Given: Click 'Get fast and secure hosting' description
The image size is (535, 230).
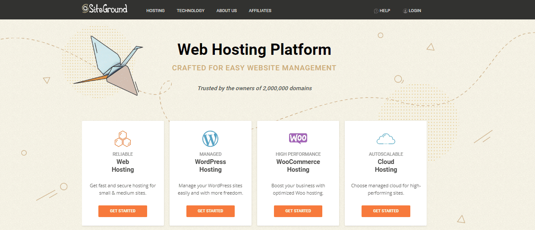Looking at the screenshot, I should (123, 189).
